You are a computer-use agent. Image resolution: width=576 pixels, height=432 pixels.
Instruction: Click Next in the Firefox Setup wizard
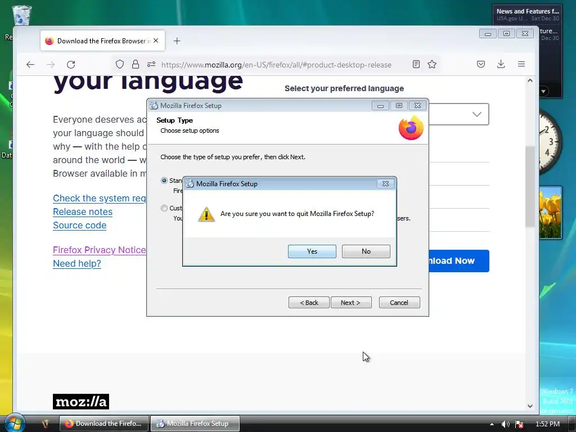(351, 302)
